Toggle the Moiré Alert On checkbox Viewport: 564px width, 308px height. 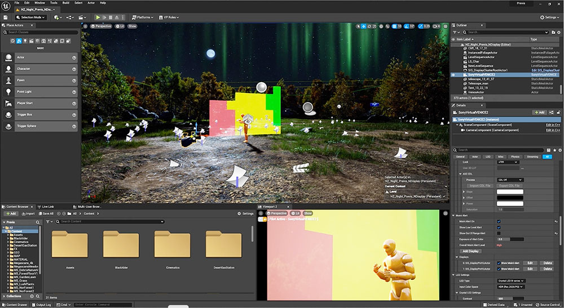click(499, 222)
